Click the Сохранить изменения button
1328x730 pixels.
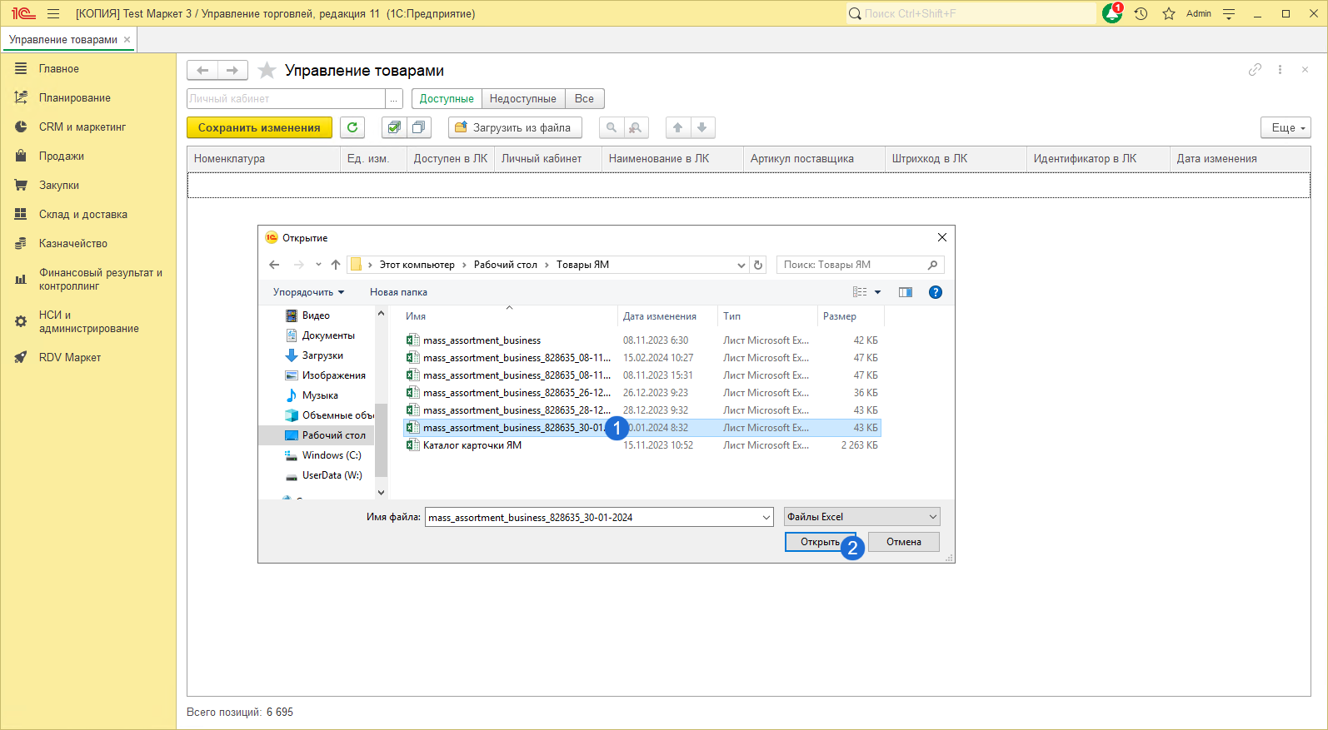(x=259, y=127)
